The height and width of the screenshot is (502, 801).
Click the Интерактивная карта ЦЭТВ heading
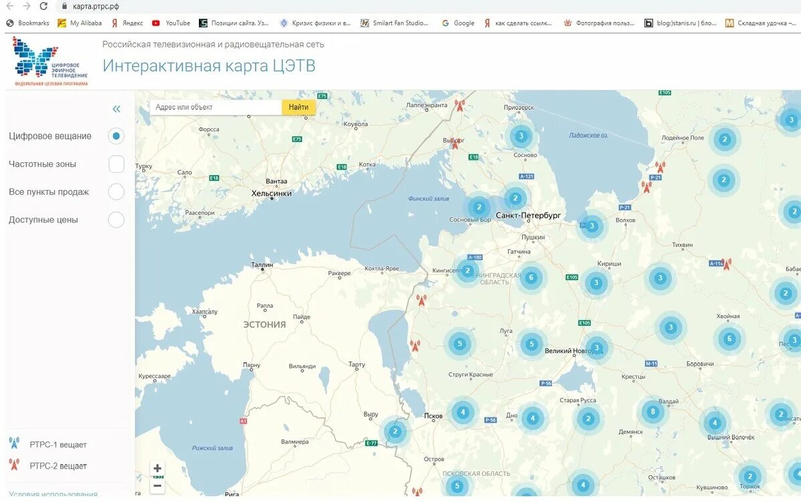click(x=209, y=65)
